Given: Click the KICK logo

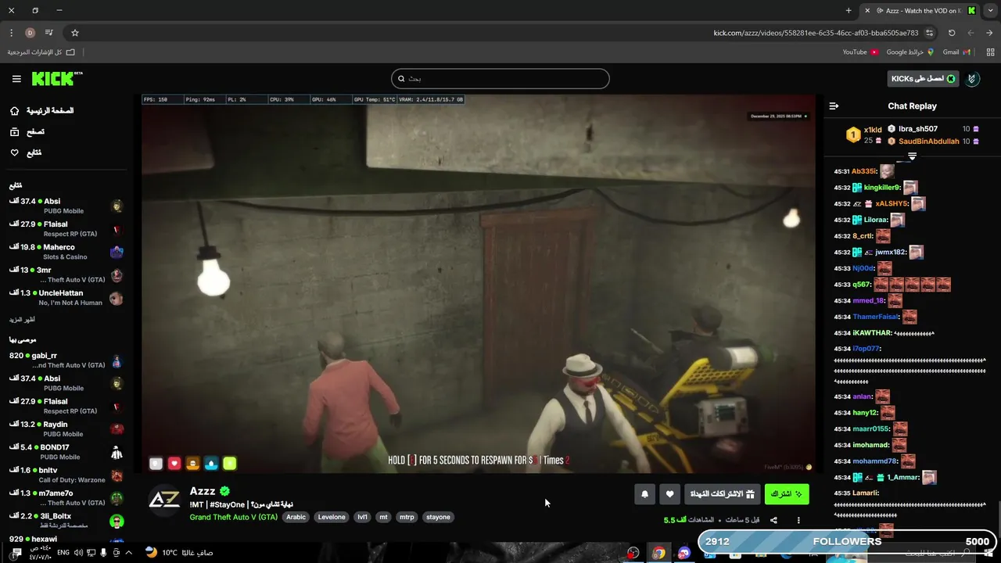Looking at the screenshot, I should 56,79.
